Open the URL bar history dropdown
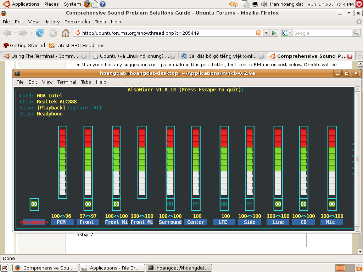363x272 pixels. point(266,33)
